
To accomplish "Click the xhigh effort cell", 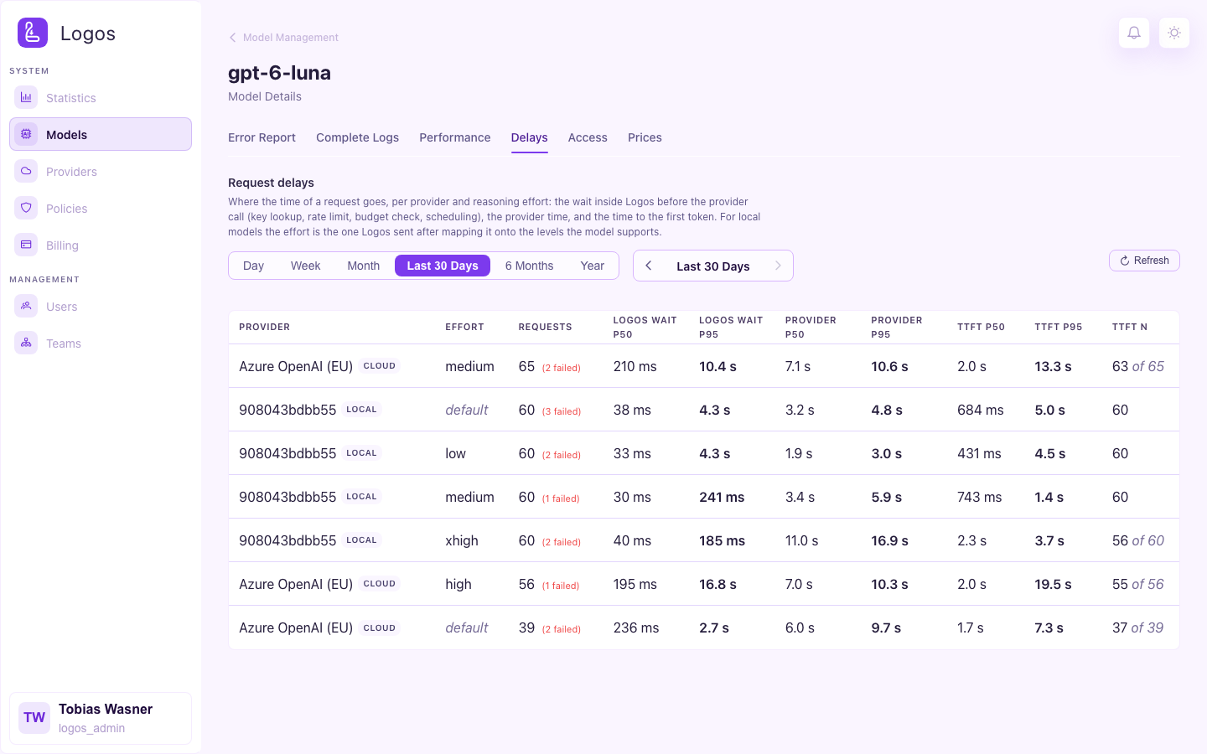I will [x=462, y=540].
